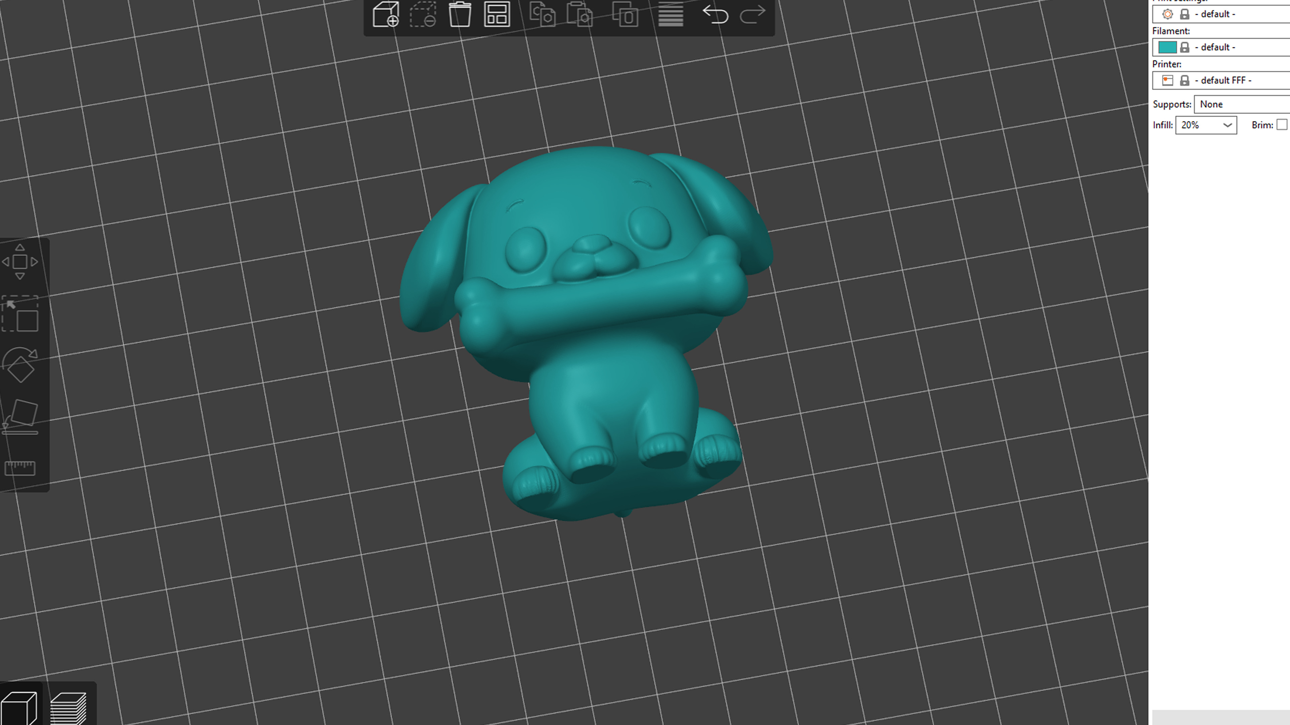This screenshot has width=1290, height=725.
Task: Click the Add instance icon
Action: pyautogui.click(x=626, y=14)
